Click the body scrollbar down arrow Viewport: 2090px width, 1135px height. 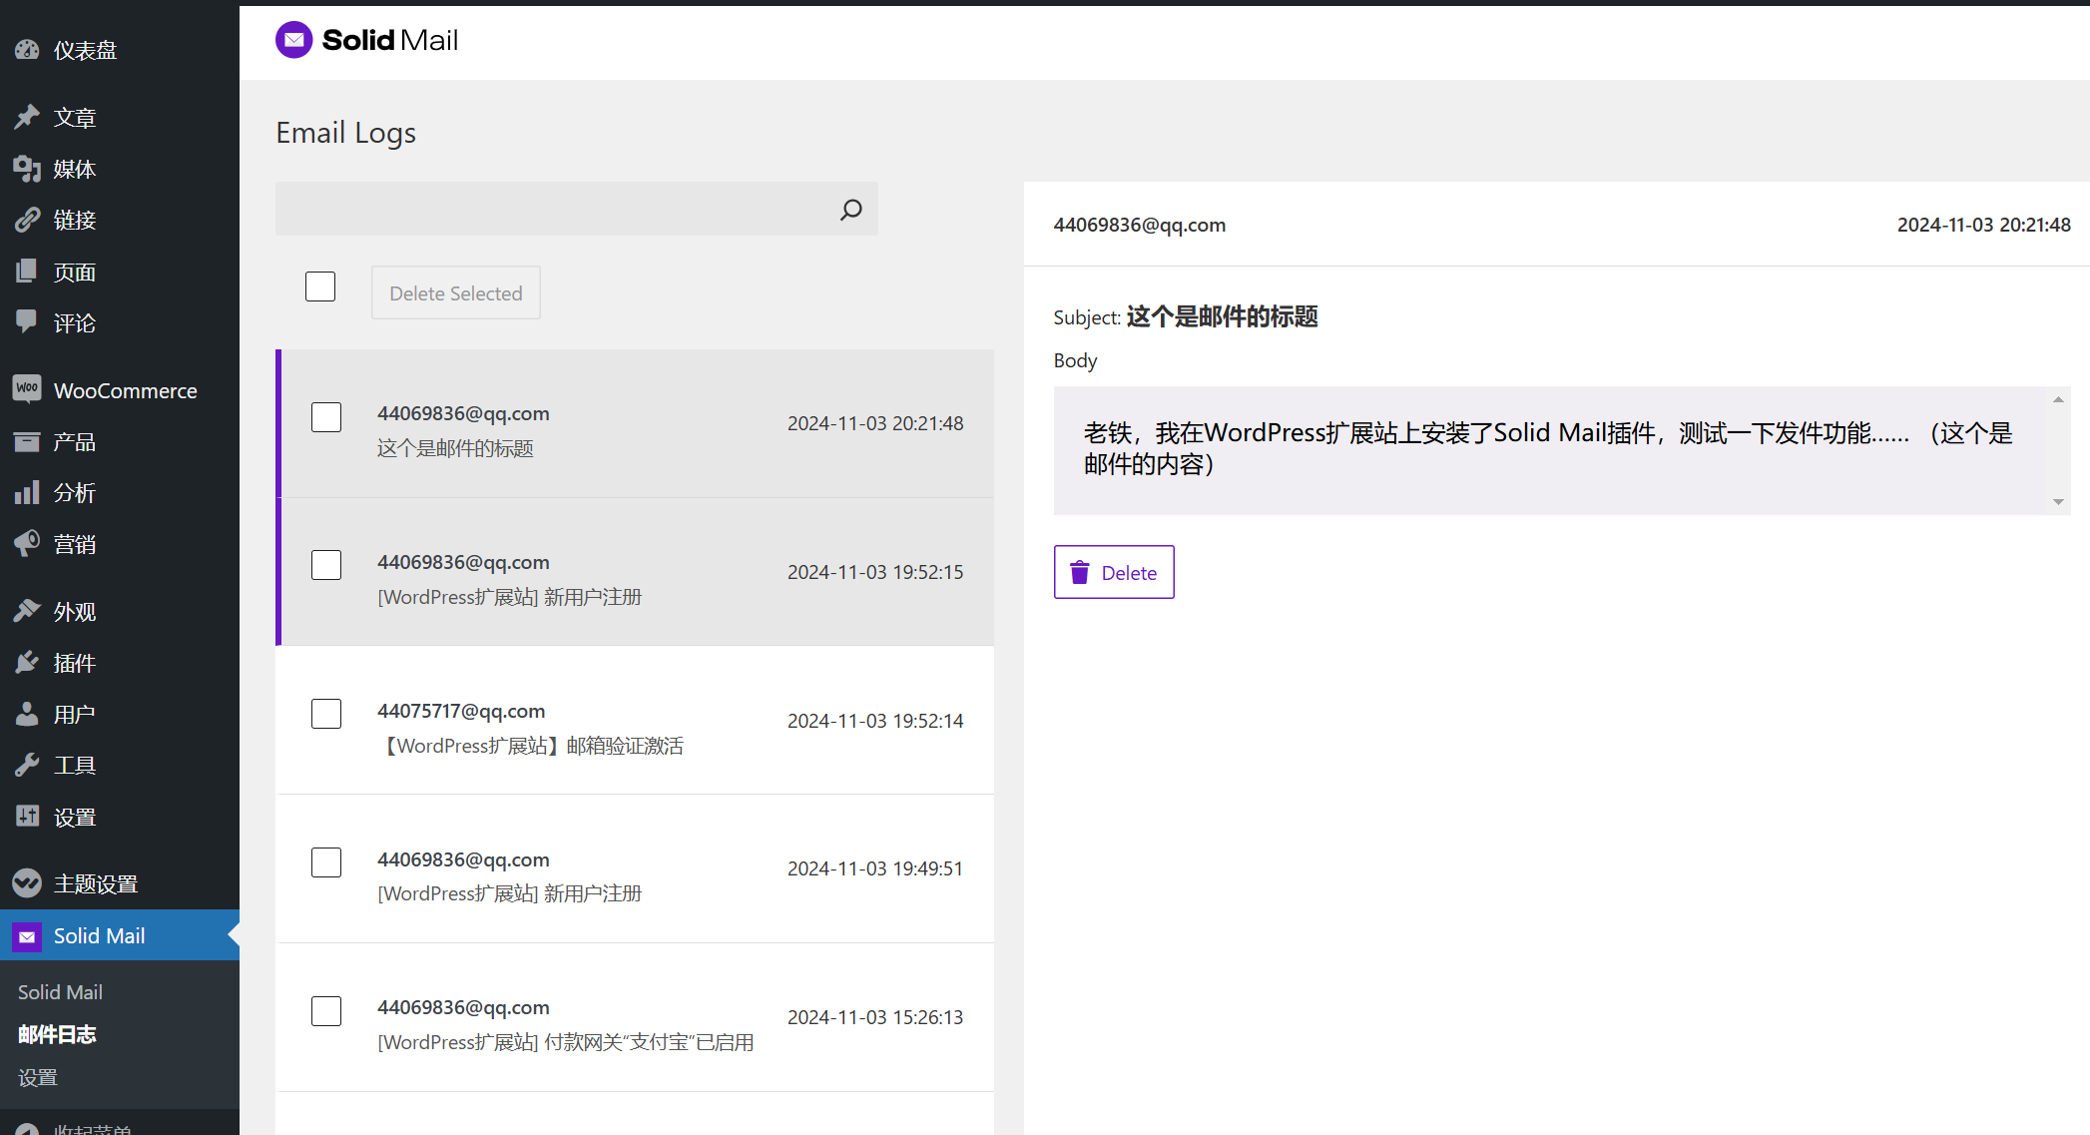(2058, 502)
